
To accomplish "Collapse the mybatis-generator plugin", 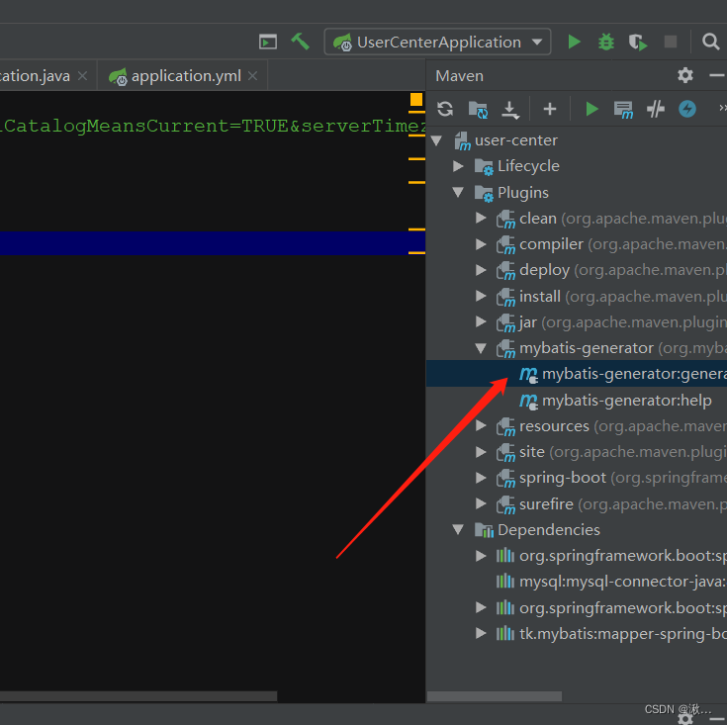I will (481, 348).
